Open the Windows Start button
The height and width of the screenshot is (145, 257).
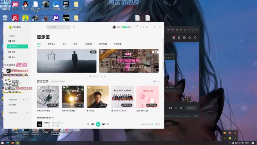2,143
